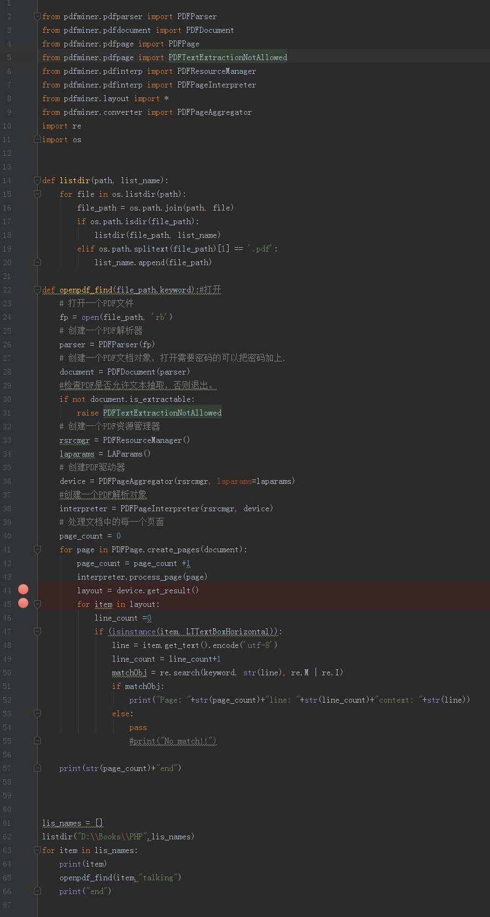This screenshot has height=917, width=490.
Task: Click 'LAParams()' call on line 34
Action: tap(129, 454)
